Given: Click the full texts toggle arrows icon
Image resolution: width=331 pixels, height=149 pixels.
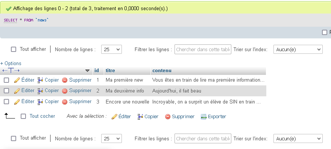Looking at the screenshot, I should [x=11, y=70].
